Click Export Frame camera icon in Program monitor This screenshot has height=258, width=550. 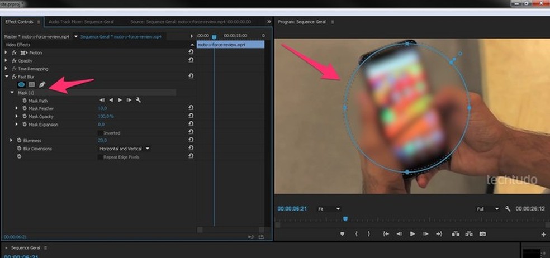482,234
